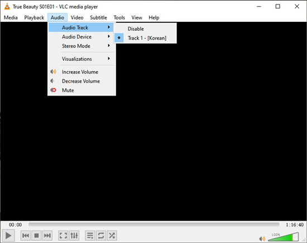307x243 pixels.
Task: Toggle fullscreen video mode
Action: [63, 235]
